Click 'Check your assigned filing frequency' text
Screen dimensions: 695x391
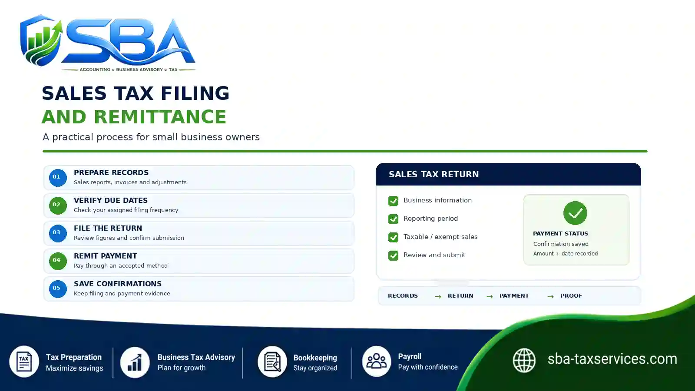click(126, 210)
